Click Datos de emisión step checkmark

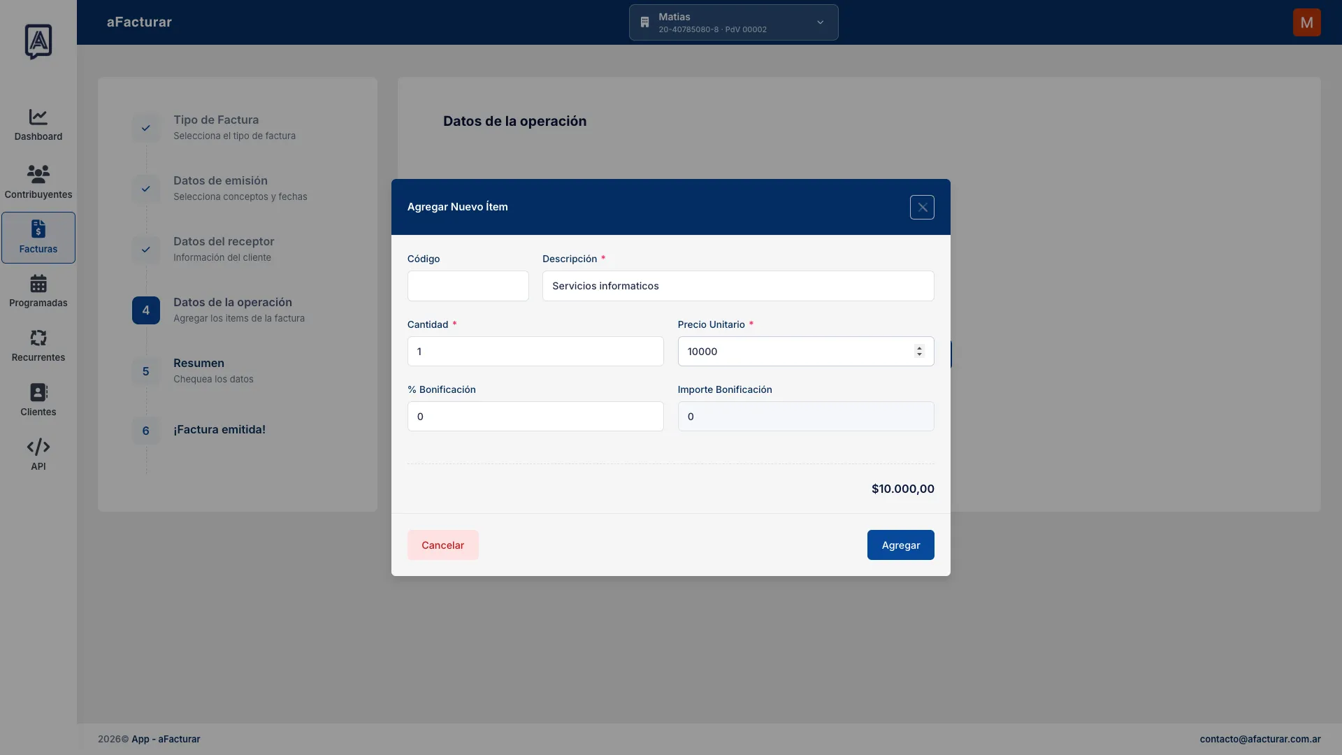pyautogui.click(x=146, y=189)
